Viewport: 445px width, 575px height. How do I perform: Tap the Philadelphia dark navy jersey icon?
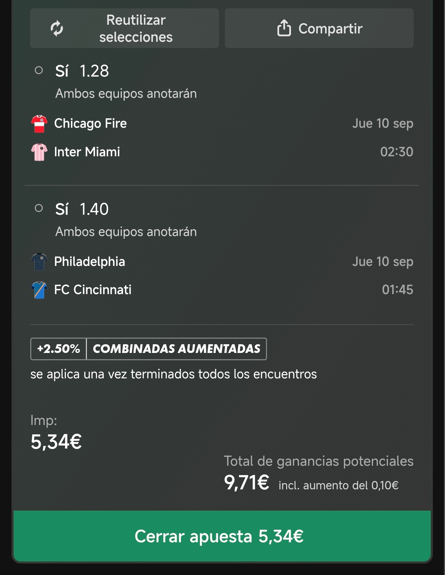click(x=39, y=262)
